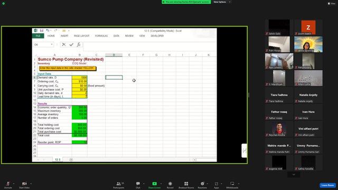Click the green screen-viewing notification banner
The image size is (338, 190).
186,2
